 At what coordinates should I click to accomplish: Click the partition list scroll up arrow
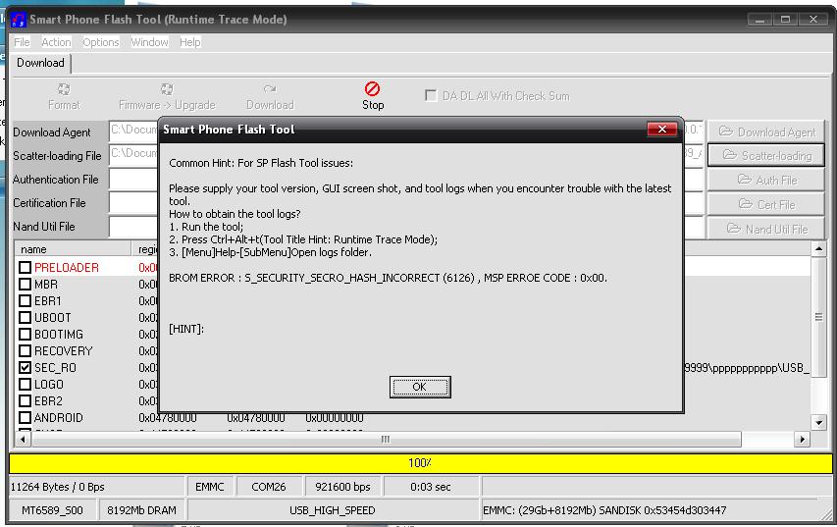point(818,249)
